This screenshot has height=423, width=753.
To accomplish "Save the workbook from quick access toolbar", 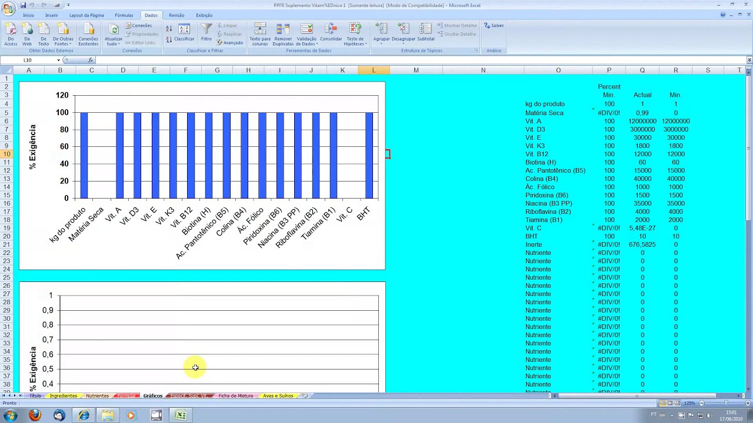I will tap(24, 5).
